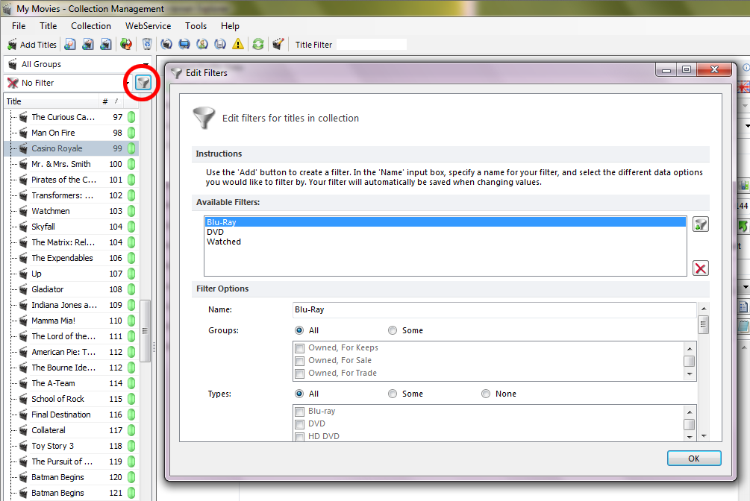Click the clapperboard pencil icon in toolbar

[x=278, y=45]
